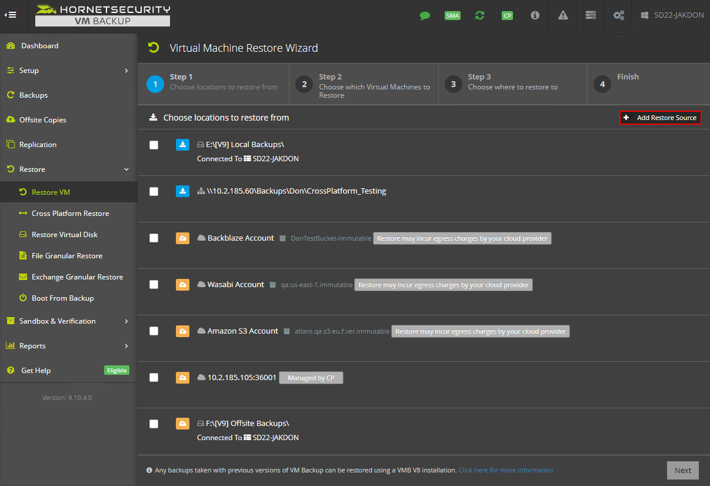Click qa.us-east-1.immutable bucket name

[x=316, y=285]
